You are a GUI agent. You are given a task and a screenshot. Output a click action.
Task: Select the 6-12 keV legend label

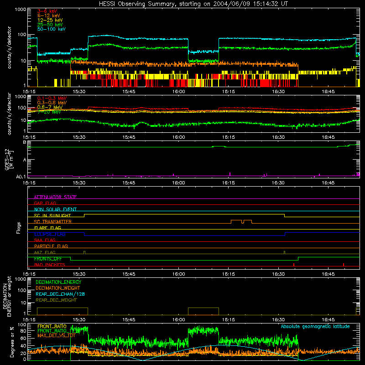point(49,16)
